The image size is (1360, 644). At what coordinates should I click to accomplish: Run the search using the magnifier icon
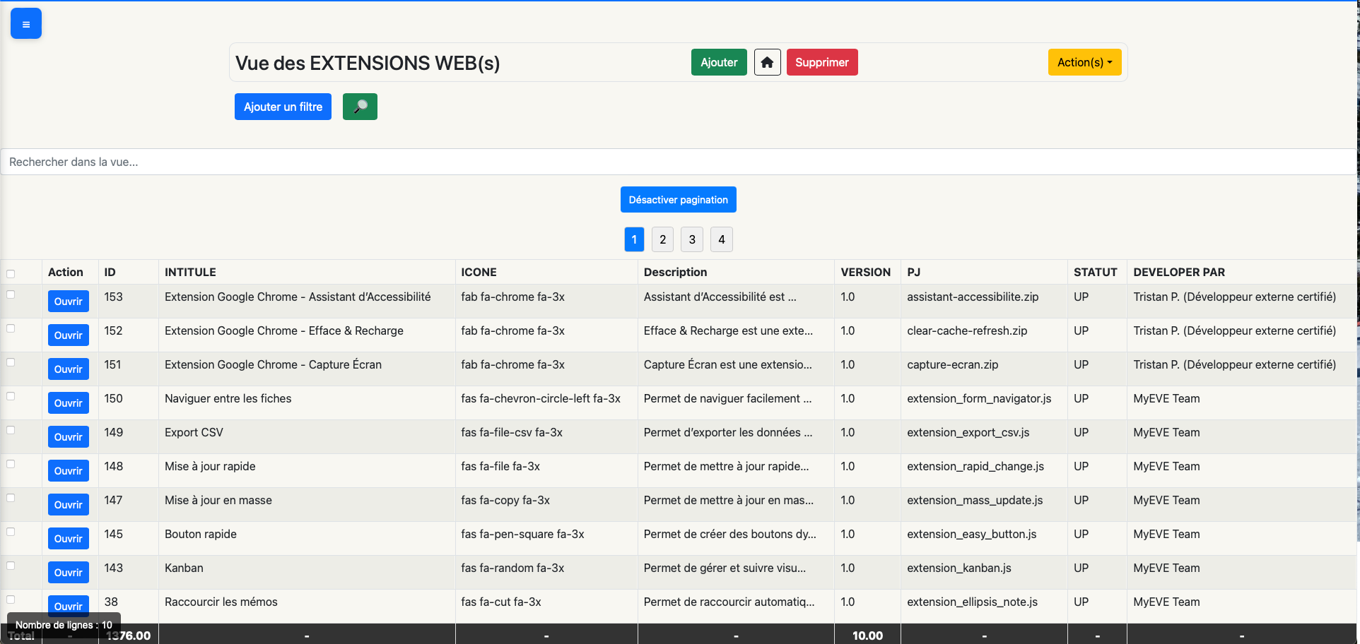pyautogui.click(x=360, y=106)
